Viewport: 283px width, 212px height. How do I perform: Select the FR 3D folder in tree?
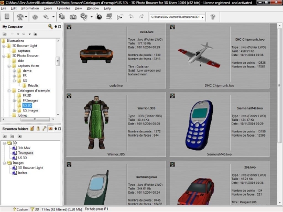point(27,96)
